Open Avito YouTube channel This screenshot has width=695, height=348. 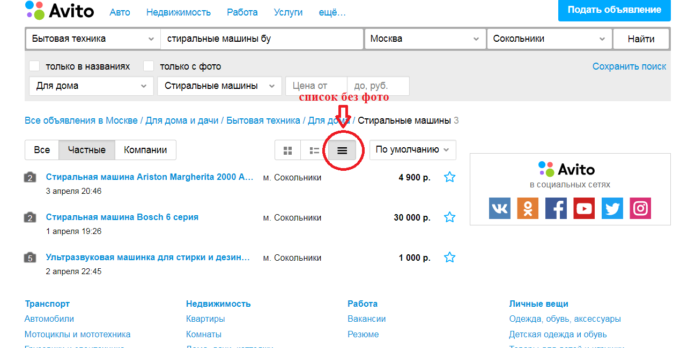[584, 208]
